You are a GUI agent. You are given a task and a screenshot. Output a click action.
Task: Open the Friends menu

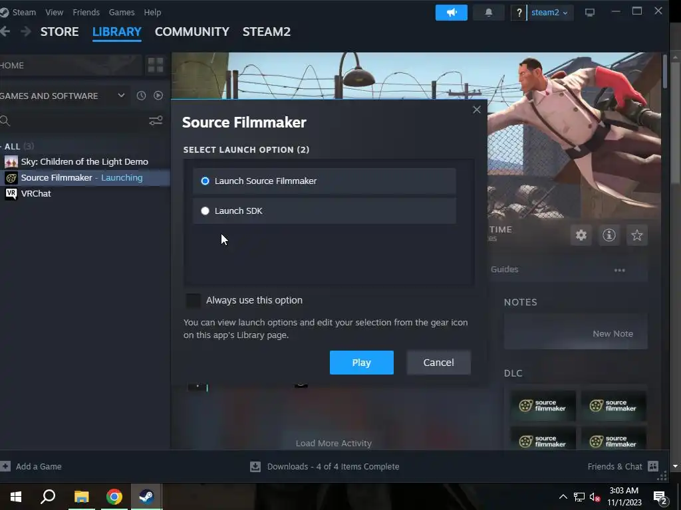pyautogui.click(x=86, y=12)
